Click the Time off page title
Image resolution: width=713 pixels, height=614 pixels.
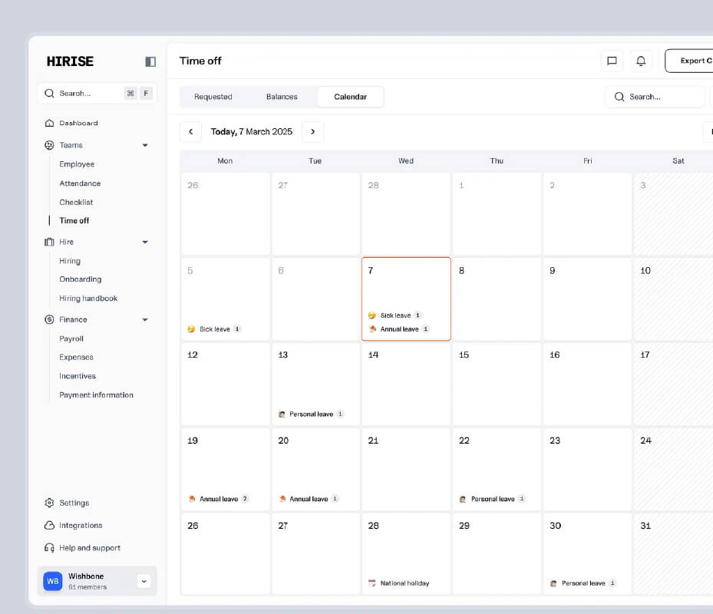[x=200, y=61]
